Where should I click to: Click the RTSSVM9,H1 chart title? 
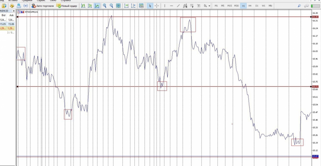[x=31, y=12]
